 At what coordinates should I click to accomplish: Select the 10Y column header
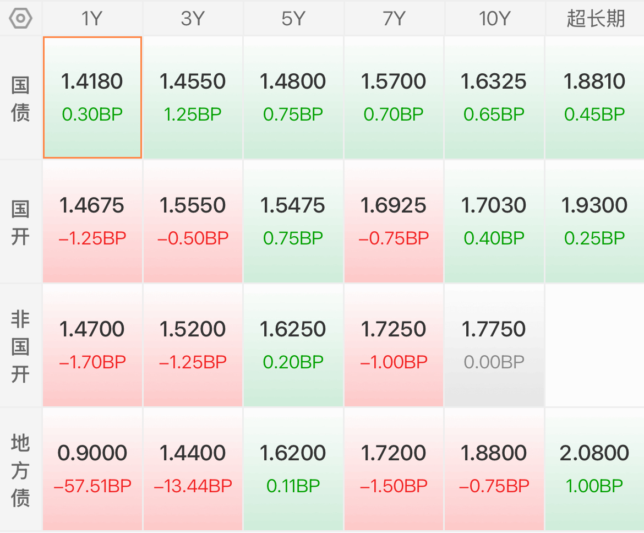click(x=494, y=19)
